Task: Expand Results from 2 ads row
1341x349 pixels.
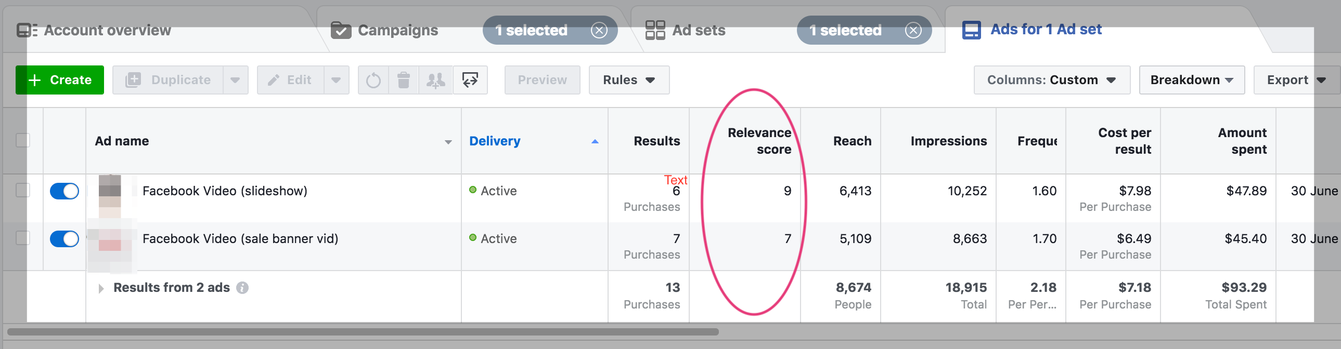Action: click(101, 288)
